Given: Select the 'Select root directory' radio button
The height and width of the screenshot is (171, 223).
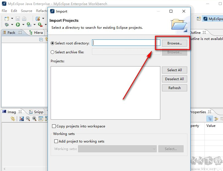Looking at the screenshot, I should click(53, 43).
